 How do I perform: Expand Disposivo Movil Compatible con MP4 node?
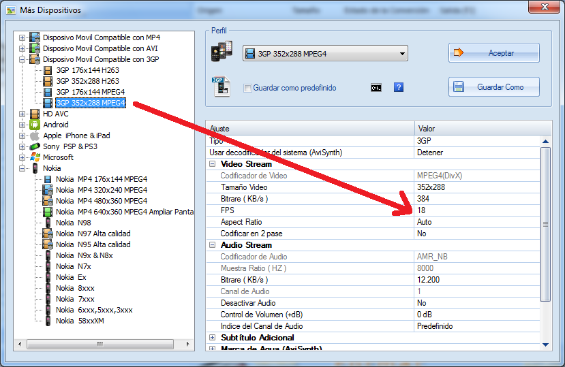pyautogui.click(x=22, y=38)
